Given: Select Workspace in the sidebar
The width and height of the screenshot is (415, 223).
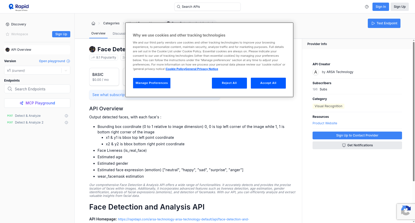Looking at the screenshot, I should pyautogui.click(x=19, y=34).
